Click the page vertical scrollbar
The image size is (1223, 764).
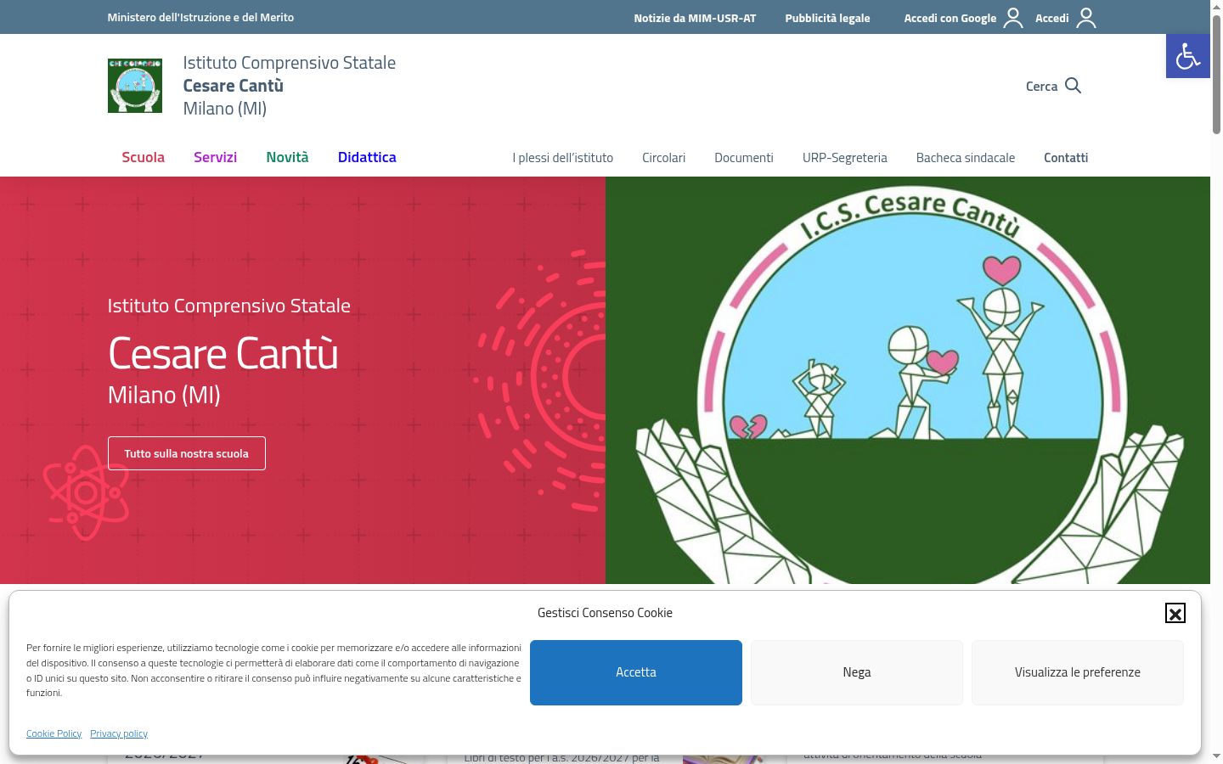coord(1216,382)
